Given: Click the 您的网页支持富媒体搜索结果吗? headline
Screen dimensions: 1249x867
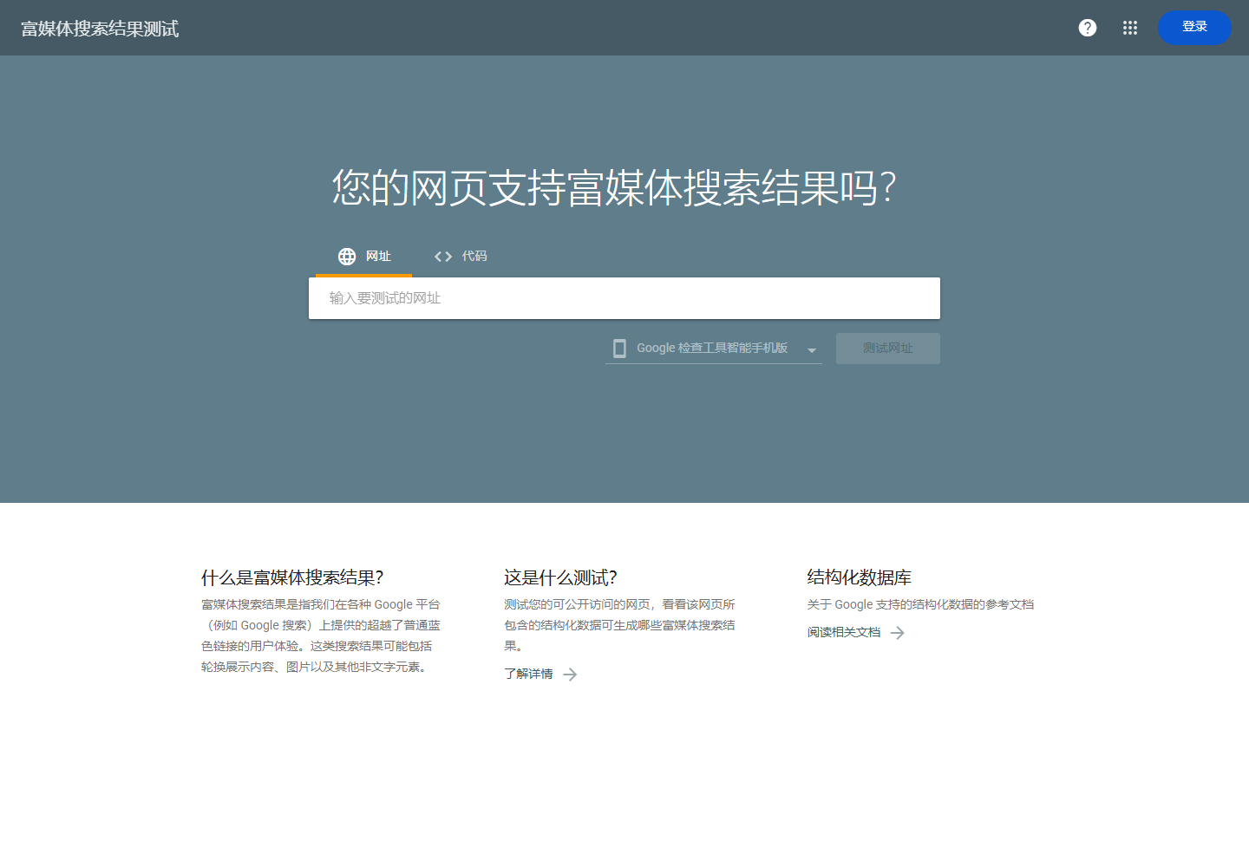Looking at the screenshot, I should coord(614,187).
